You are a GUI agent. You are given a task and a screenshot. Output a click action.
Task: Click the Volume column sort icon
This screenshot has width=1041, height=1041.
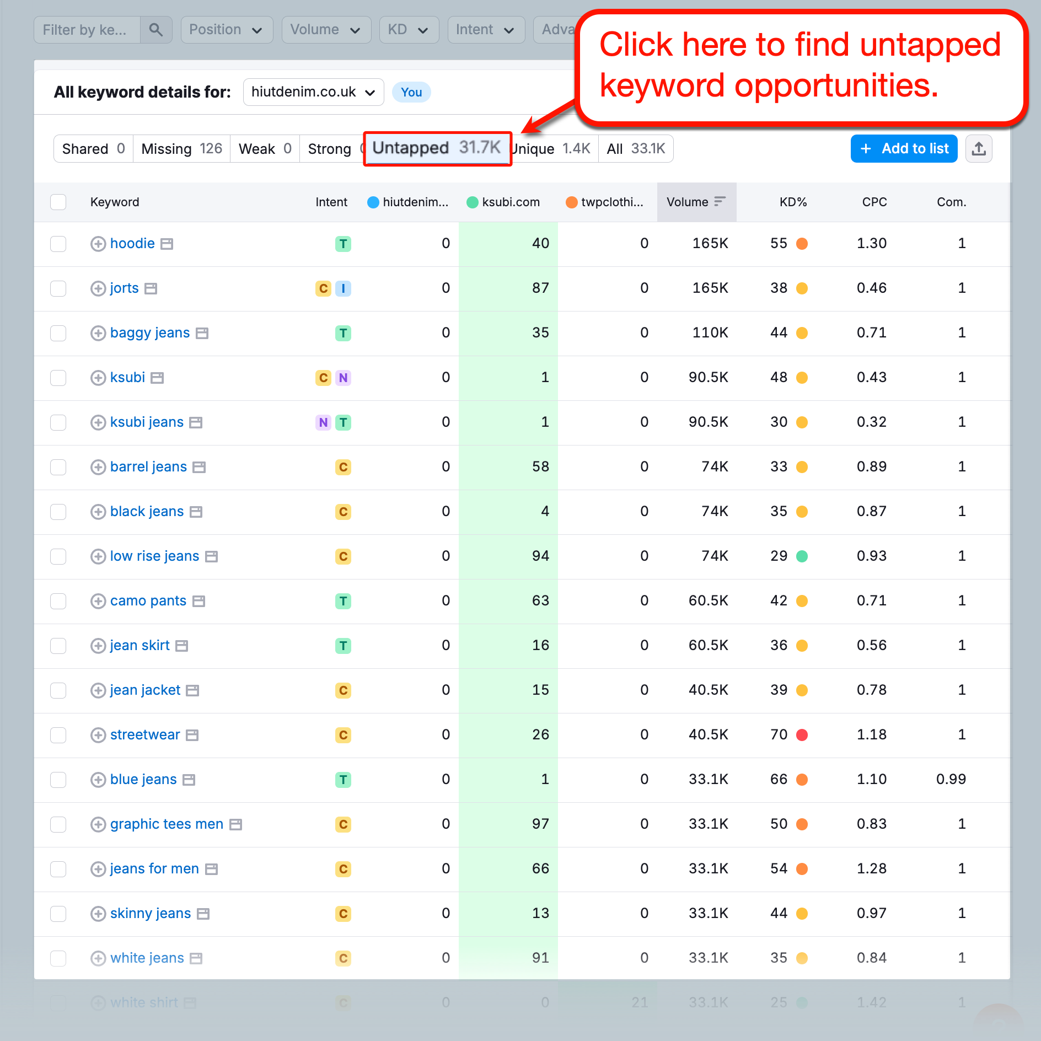tap(720, 202)
